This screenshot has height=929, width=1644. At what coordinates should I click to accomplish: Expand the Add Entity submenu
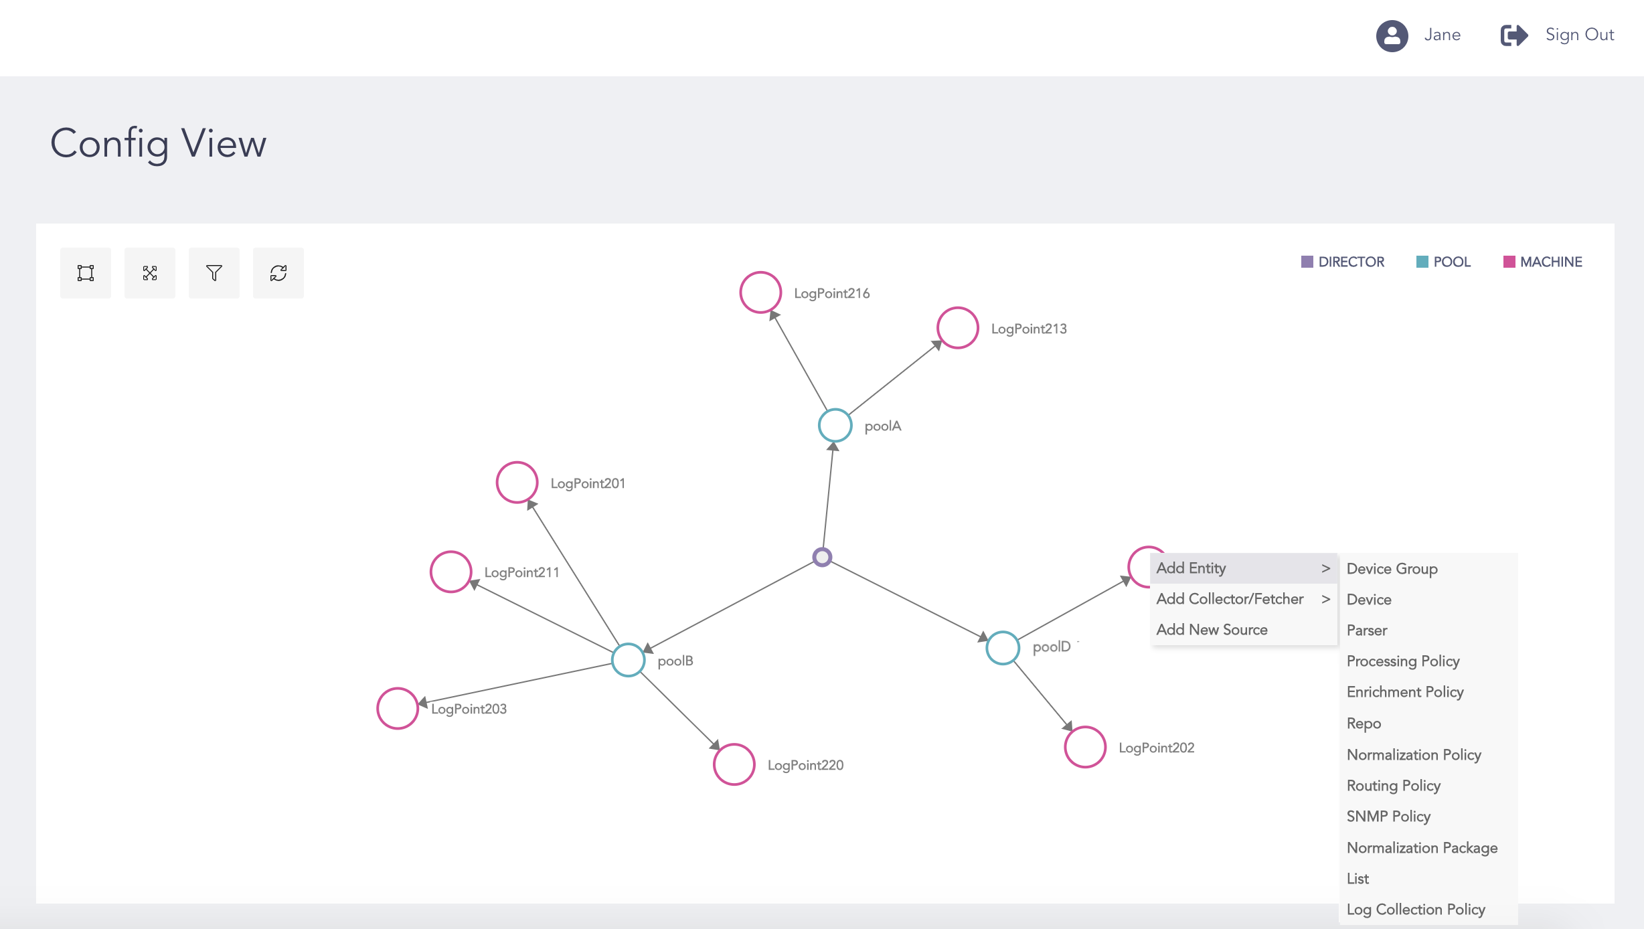tap(1242, 568)
